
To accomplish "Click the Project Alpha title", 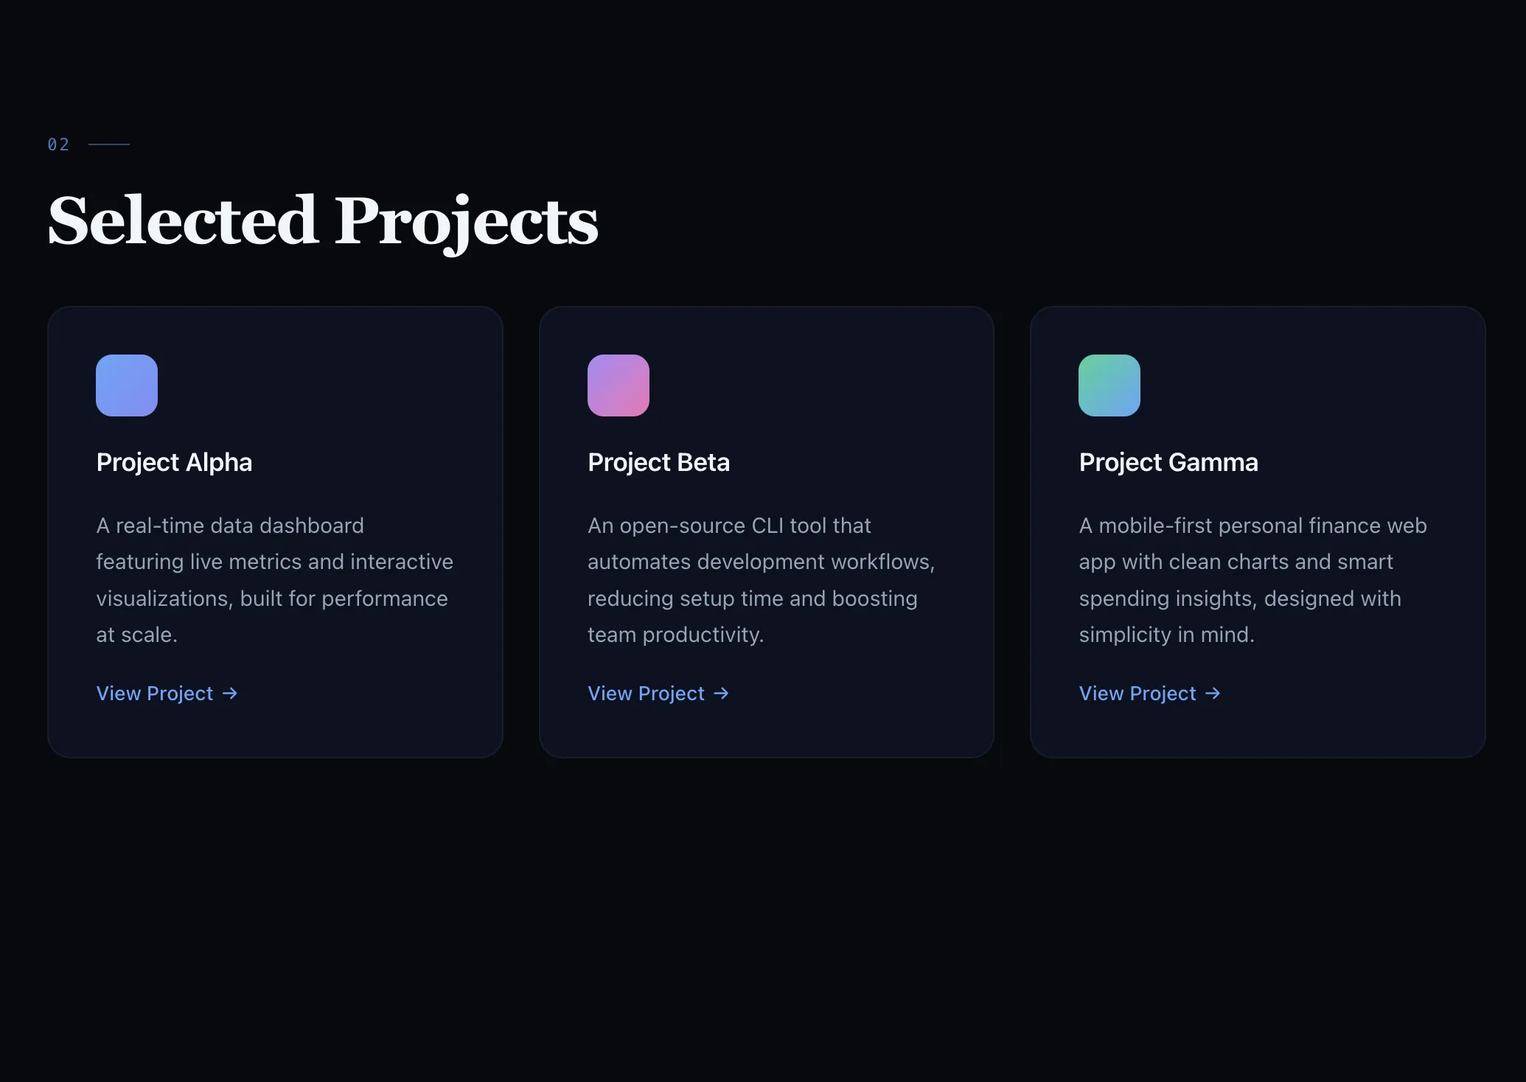I will [x=174, y=463].
